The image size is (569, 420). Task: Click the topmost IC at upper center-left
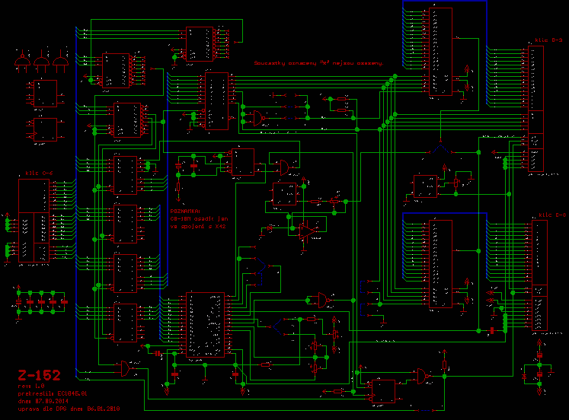[x=200, y=43]
